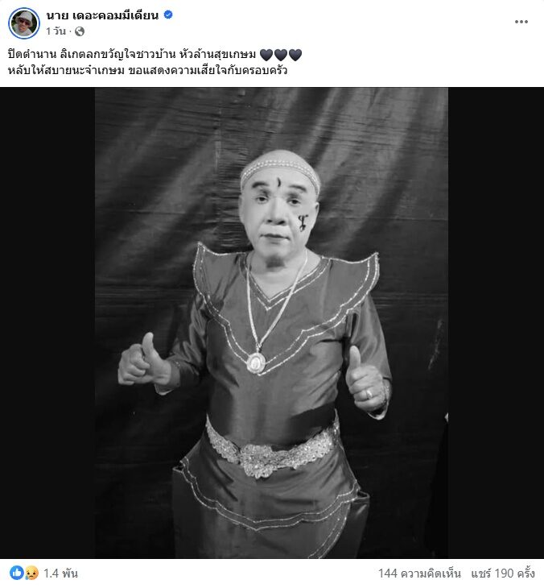
Task: Click the medallion necklace in the photo
Action: pos(256,362)
